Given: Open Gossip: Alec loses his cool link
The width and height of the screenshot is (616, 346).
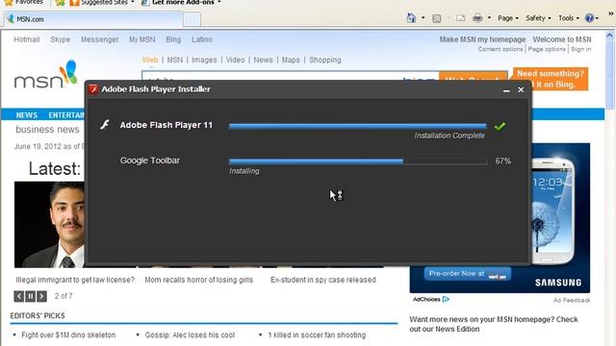Looking at the screenshot, I should tap(190, 335).
